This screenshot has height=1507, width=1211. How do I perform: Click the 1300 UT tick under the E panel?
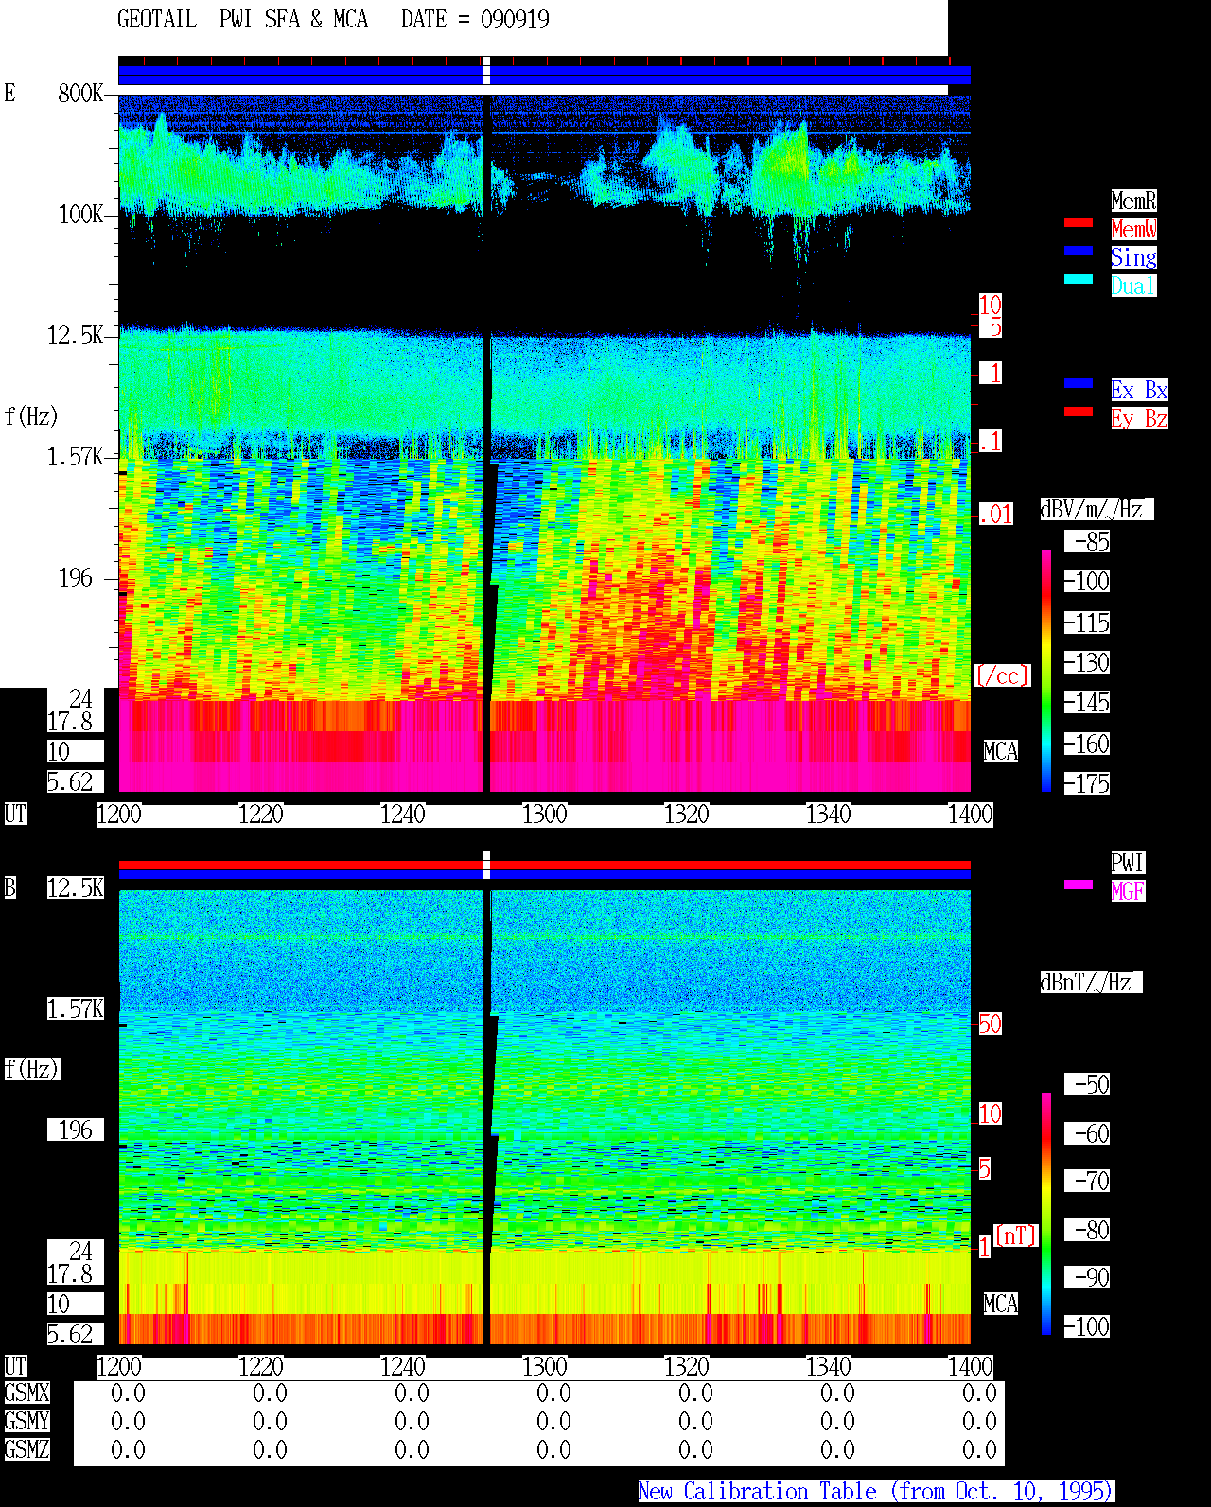click(545, 814)
